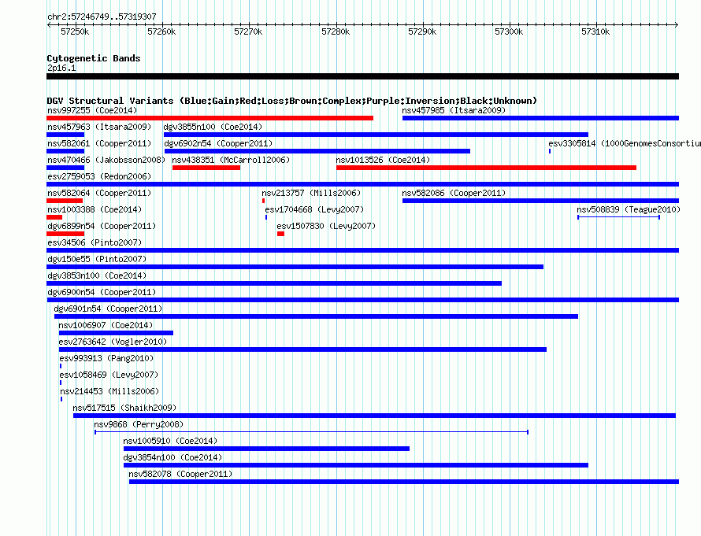Select the blue dgv3855n100 gain bar

pyautogui.click(x=376, y=135)
